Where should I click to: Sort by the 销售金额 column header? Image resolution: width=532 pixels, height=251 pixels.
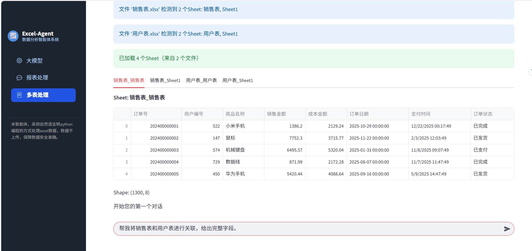coord(276,114)
